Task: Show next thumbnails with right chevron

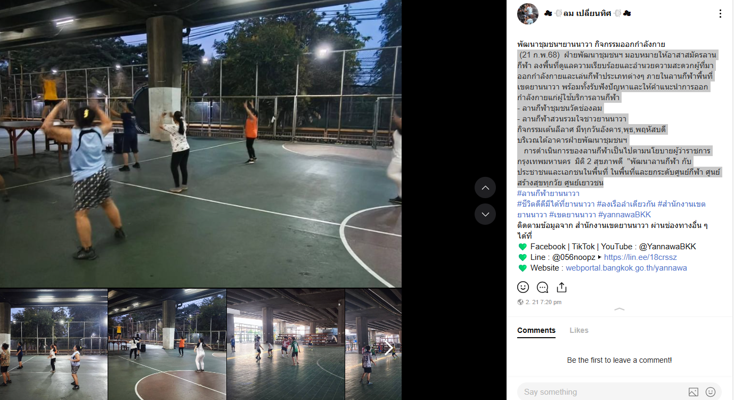Action: (x=388, y=348)
